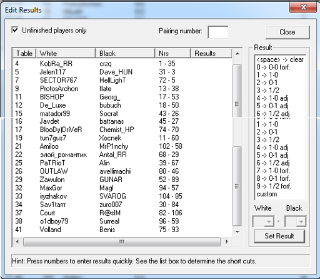Click the scroll up arrow of pairings list
Viewport: 320px width, 279px height.
coord(237,54)
